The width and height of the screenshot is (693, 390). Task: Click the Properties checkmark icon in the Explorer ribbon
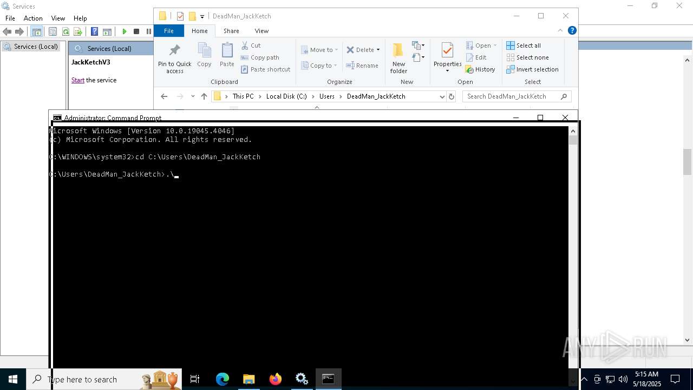(x=447, y=51)
